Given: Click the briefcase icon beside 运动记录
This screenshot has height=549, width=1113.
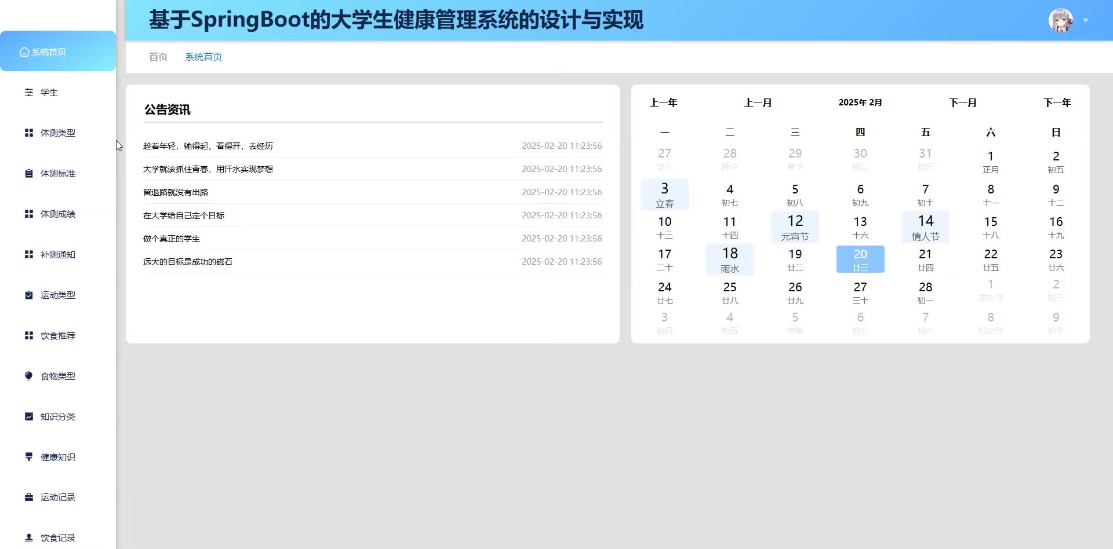Looking at the screenshot, I should point(29,497).
